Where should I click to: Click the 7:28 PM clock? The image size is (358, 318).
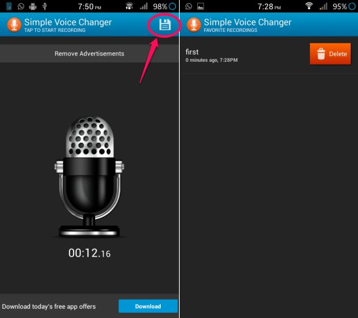click(x=269, y=7)
